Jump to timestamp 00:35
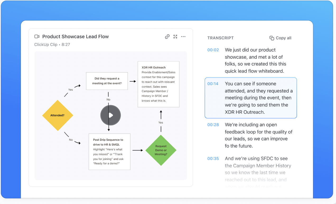The width and height of the screenshot is (336, 204). click(x=213, y=158)
